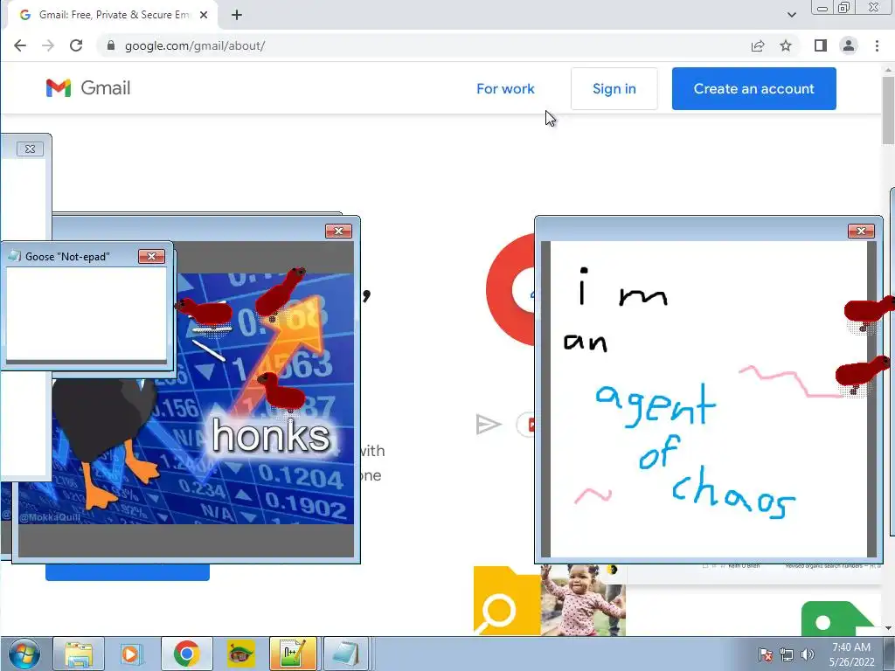The width and height of the screenshot is (895, 671).
Task: Open the For work link
Action: coord(505,88)
